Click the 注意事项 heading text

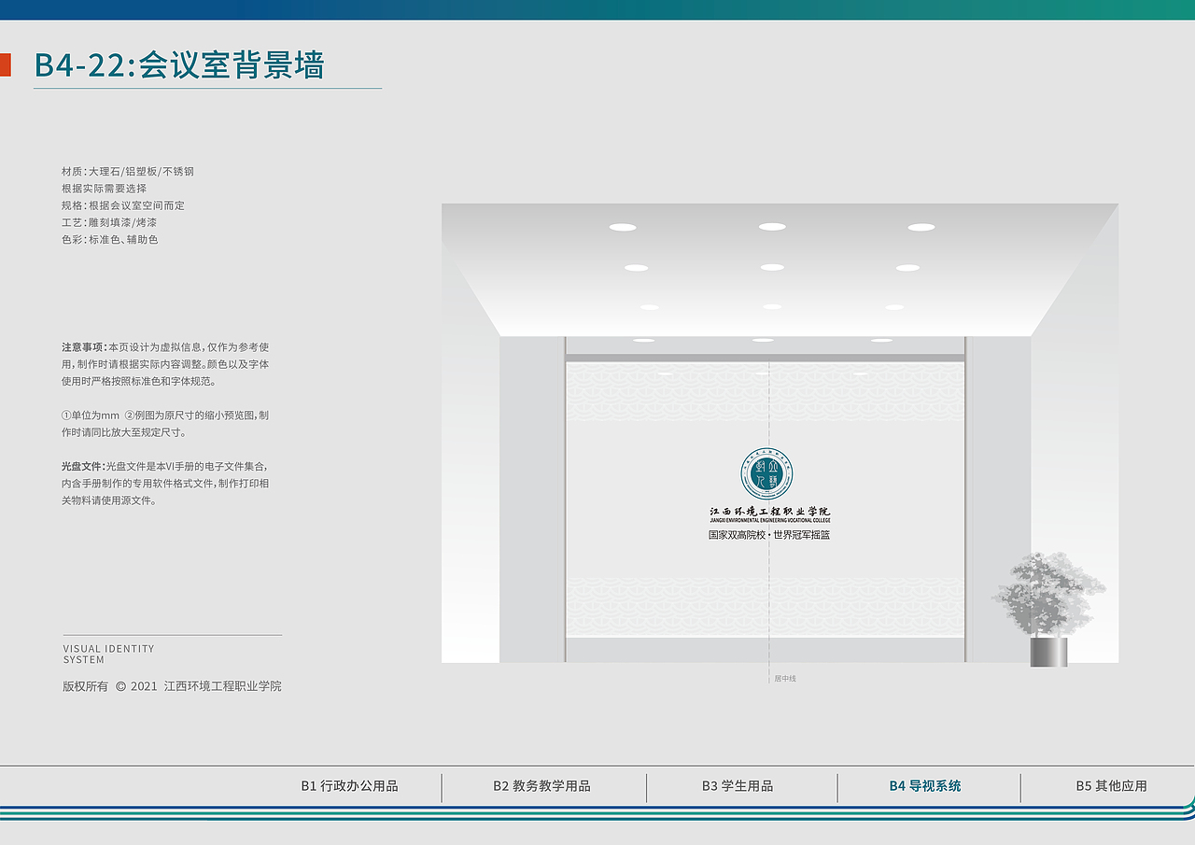coord(83,347)
